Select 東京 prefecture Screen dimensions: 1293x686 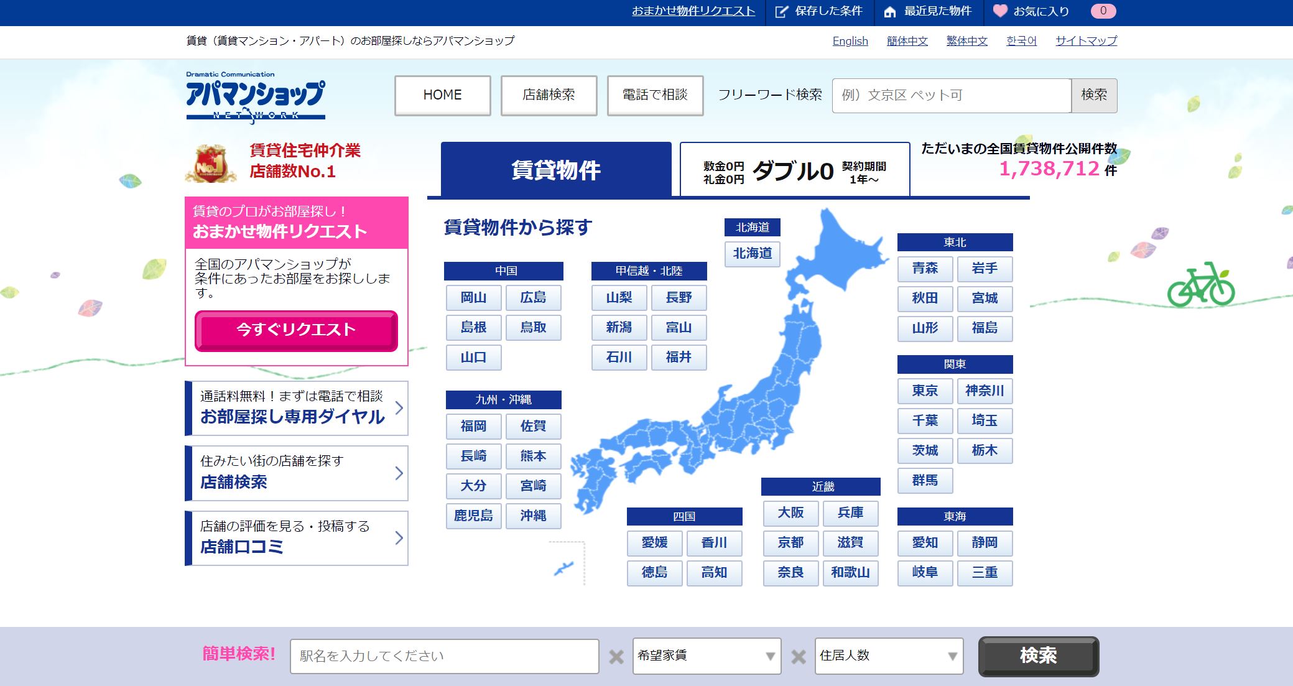click(925, 391)
